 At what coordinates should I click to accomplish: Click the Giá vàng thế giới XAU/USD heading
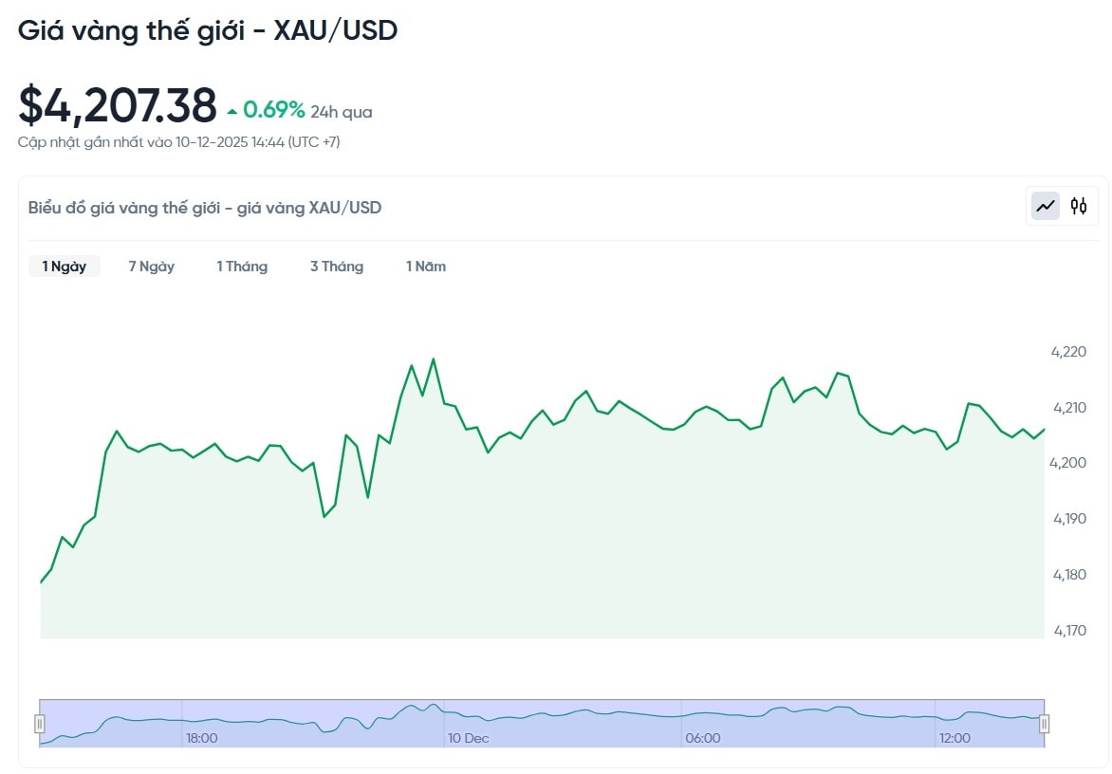coord(208,30)
